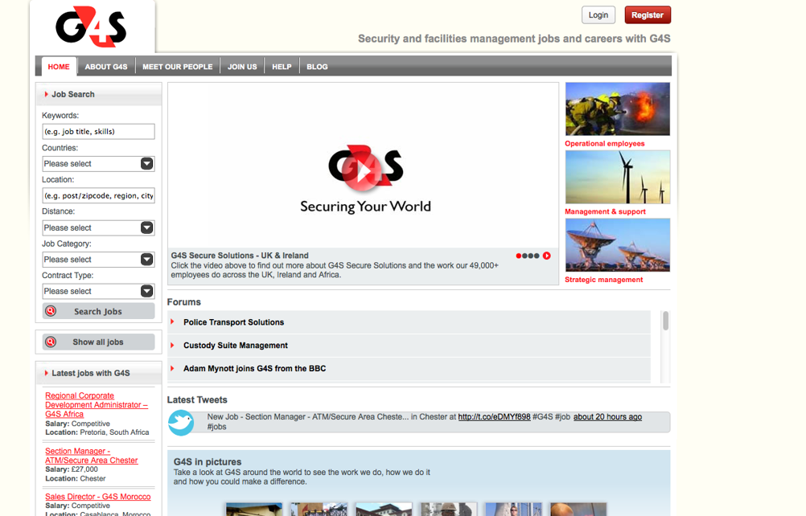Click the Register button
Viewport: 806px width, 516px height.
point(648,15)
